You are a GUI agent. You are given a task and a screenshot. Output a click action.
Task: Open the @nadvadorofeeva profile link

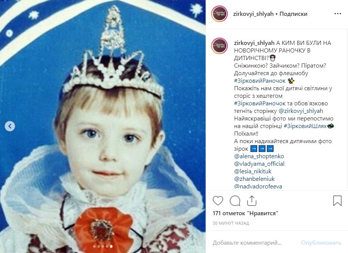tap(258, 186)
